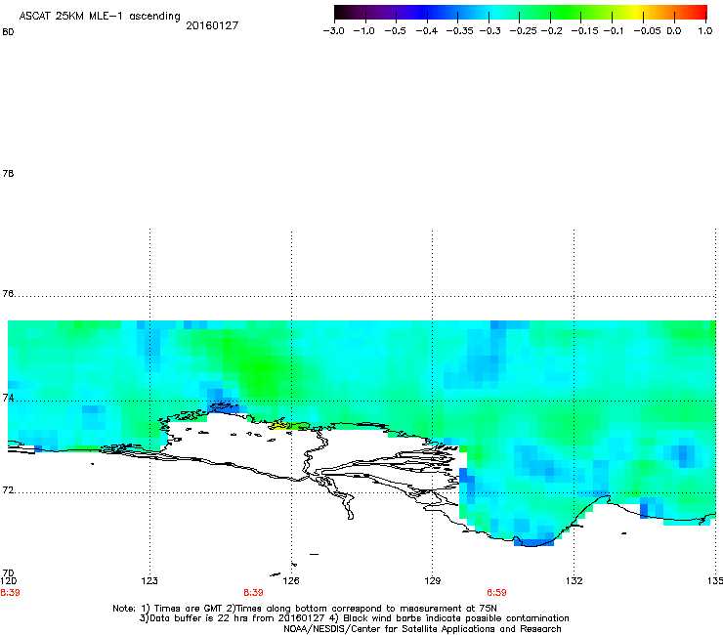Click the title 'ASCAT 25KM MLE-1 ascending'

[x=100, y=16]
